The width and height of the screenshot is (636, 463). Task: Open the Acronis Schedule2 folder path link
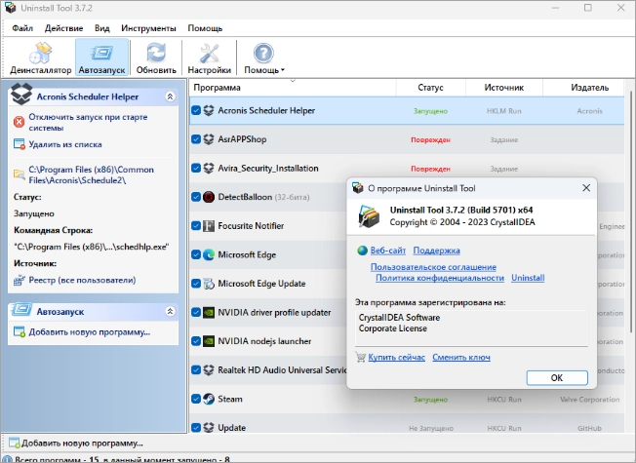91,174
